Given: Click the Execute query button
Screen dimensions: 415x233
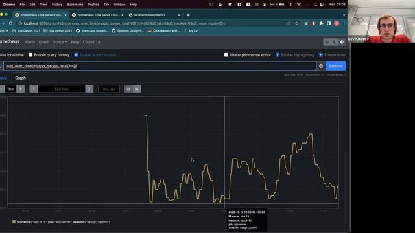Looking at the screenshot, I should pos(336,66).
